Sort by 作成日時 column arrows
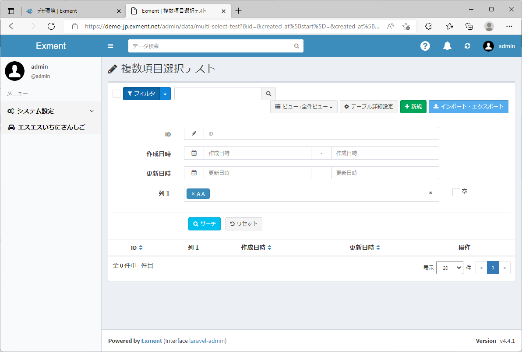Viewport: 522px width, 352px height. pyautogui.click(x=269, y=247)
